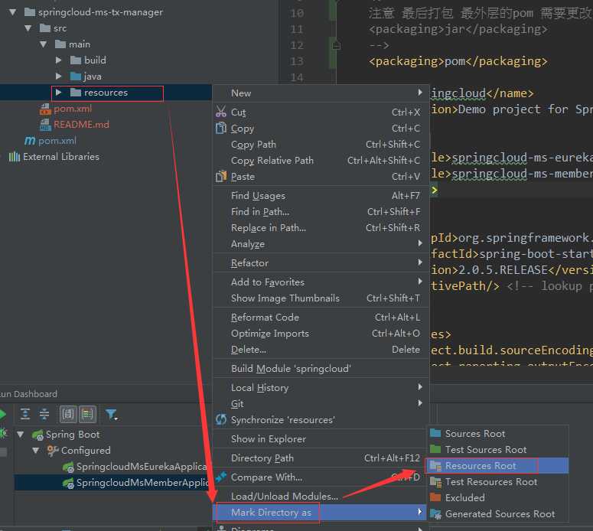Click the Maven m icon beside pom.xml
The width and height of the screenshot is (593, 531).
pyautogui.click(x=30, y=141)
